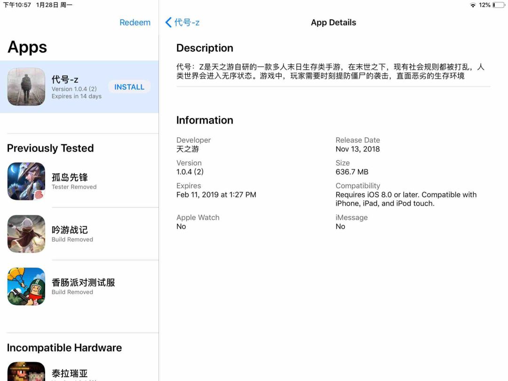Tap the Redeem link

pos(135,23)
